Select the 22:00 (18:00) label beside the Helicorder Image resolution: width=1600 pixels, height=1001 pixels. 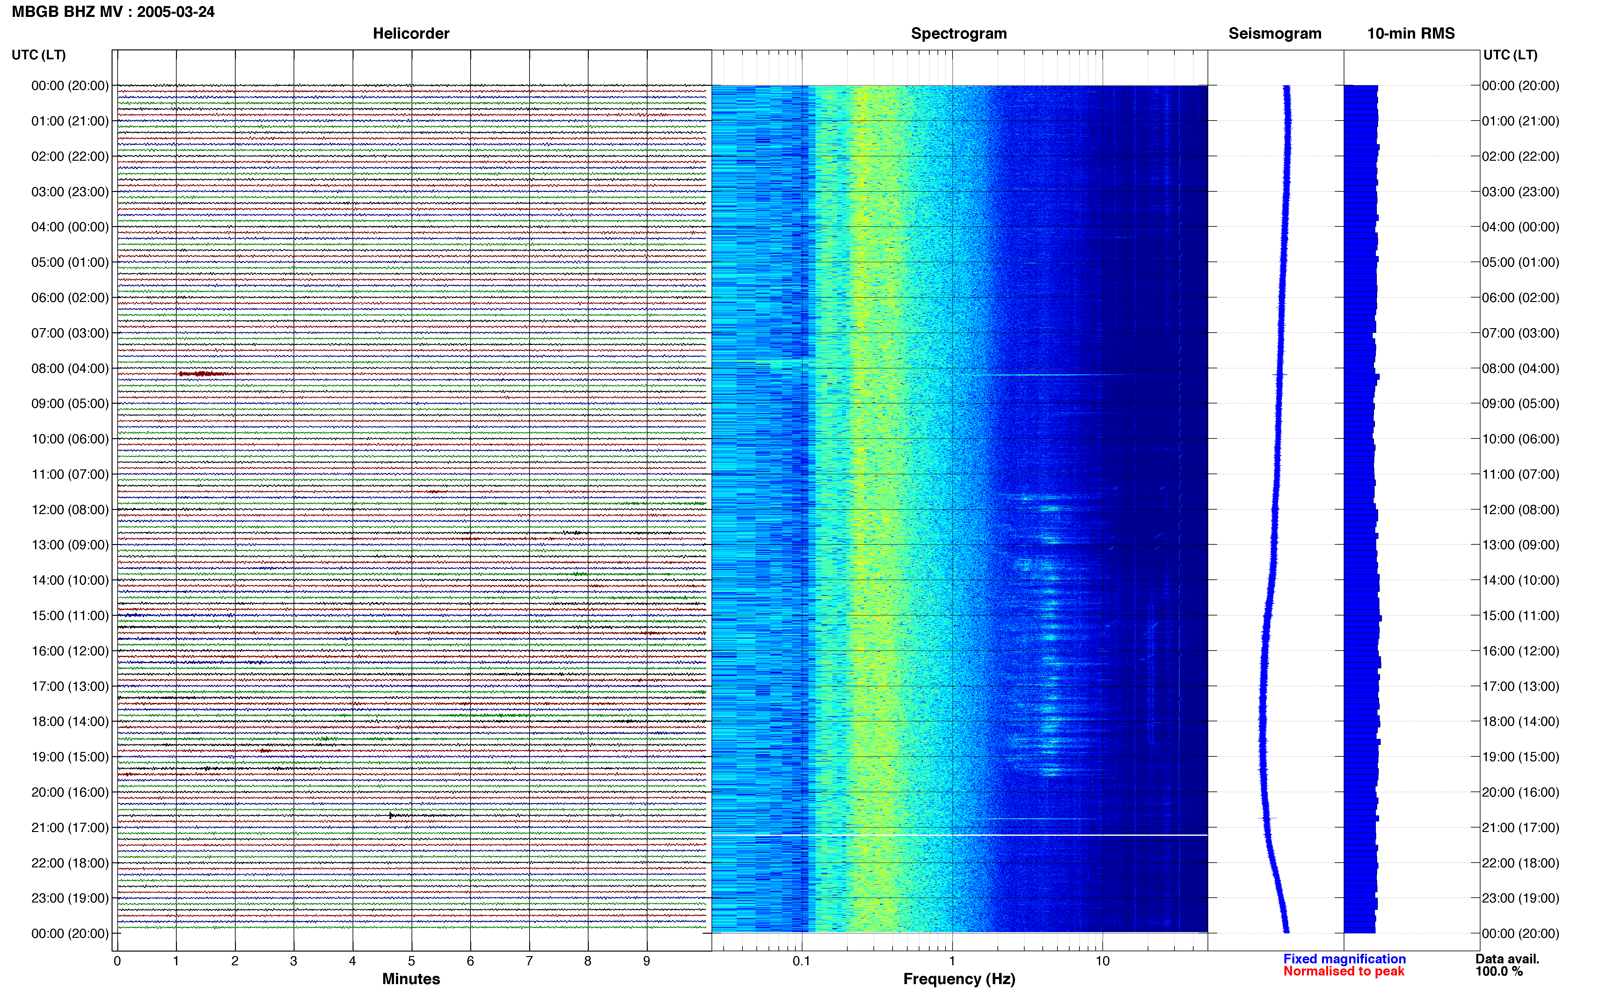click(x=70, y=863)
